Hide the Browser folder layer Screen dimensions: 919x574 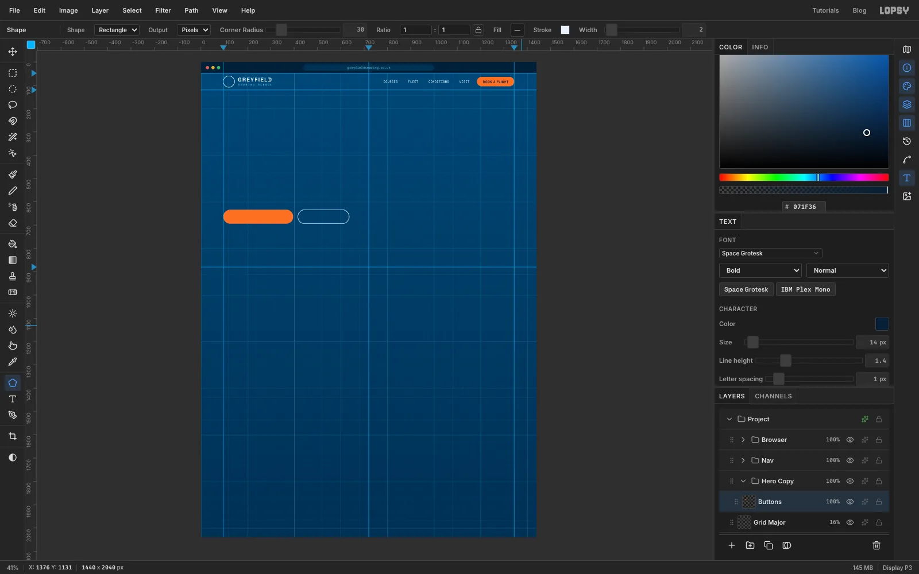[850, 440]
